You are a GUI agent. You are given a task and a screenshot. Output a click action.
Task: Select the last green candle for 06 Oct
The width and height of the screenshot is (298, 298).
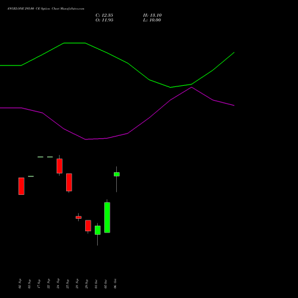[117, 174]
